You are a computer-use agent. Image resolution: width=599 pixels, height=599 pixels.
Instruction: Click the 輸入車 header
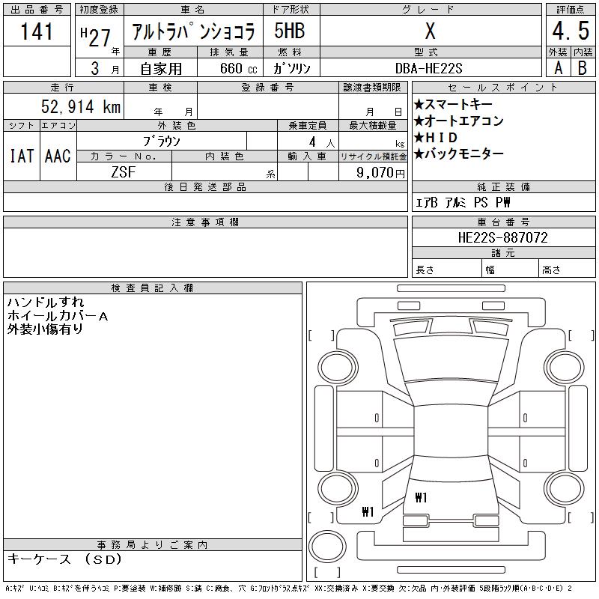(308, 156)
